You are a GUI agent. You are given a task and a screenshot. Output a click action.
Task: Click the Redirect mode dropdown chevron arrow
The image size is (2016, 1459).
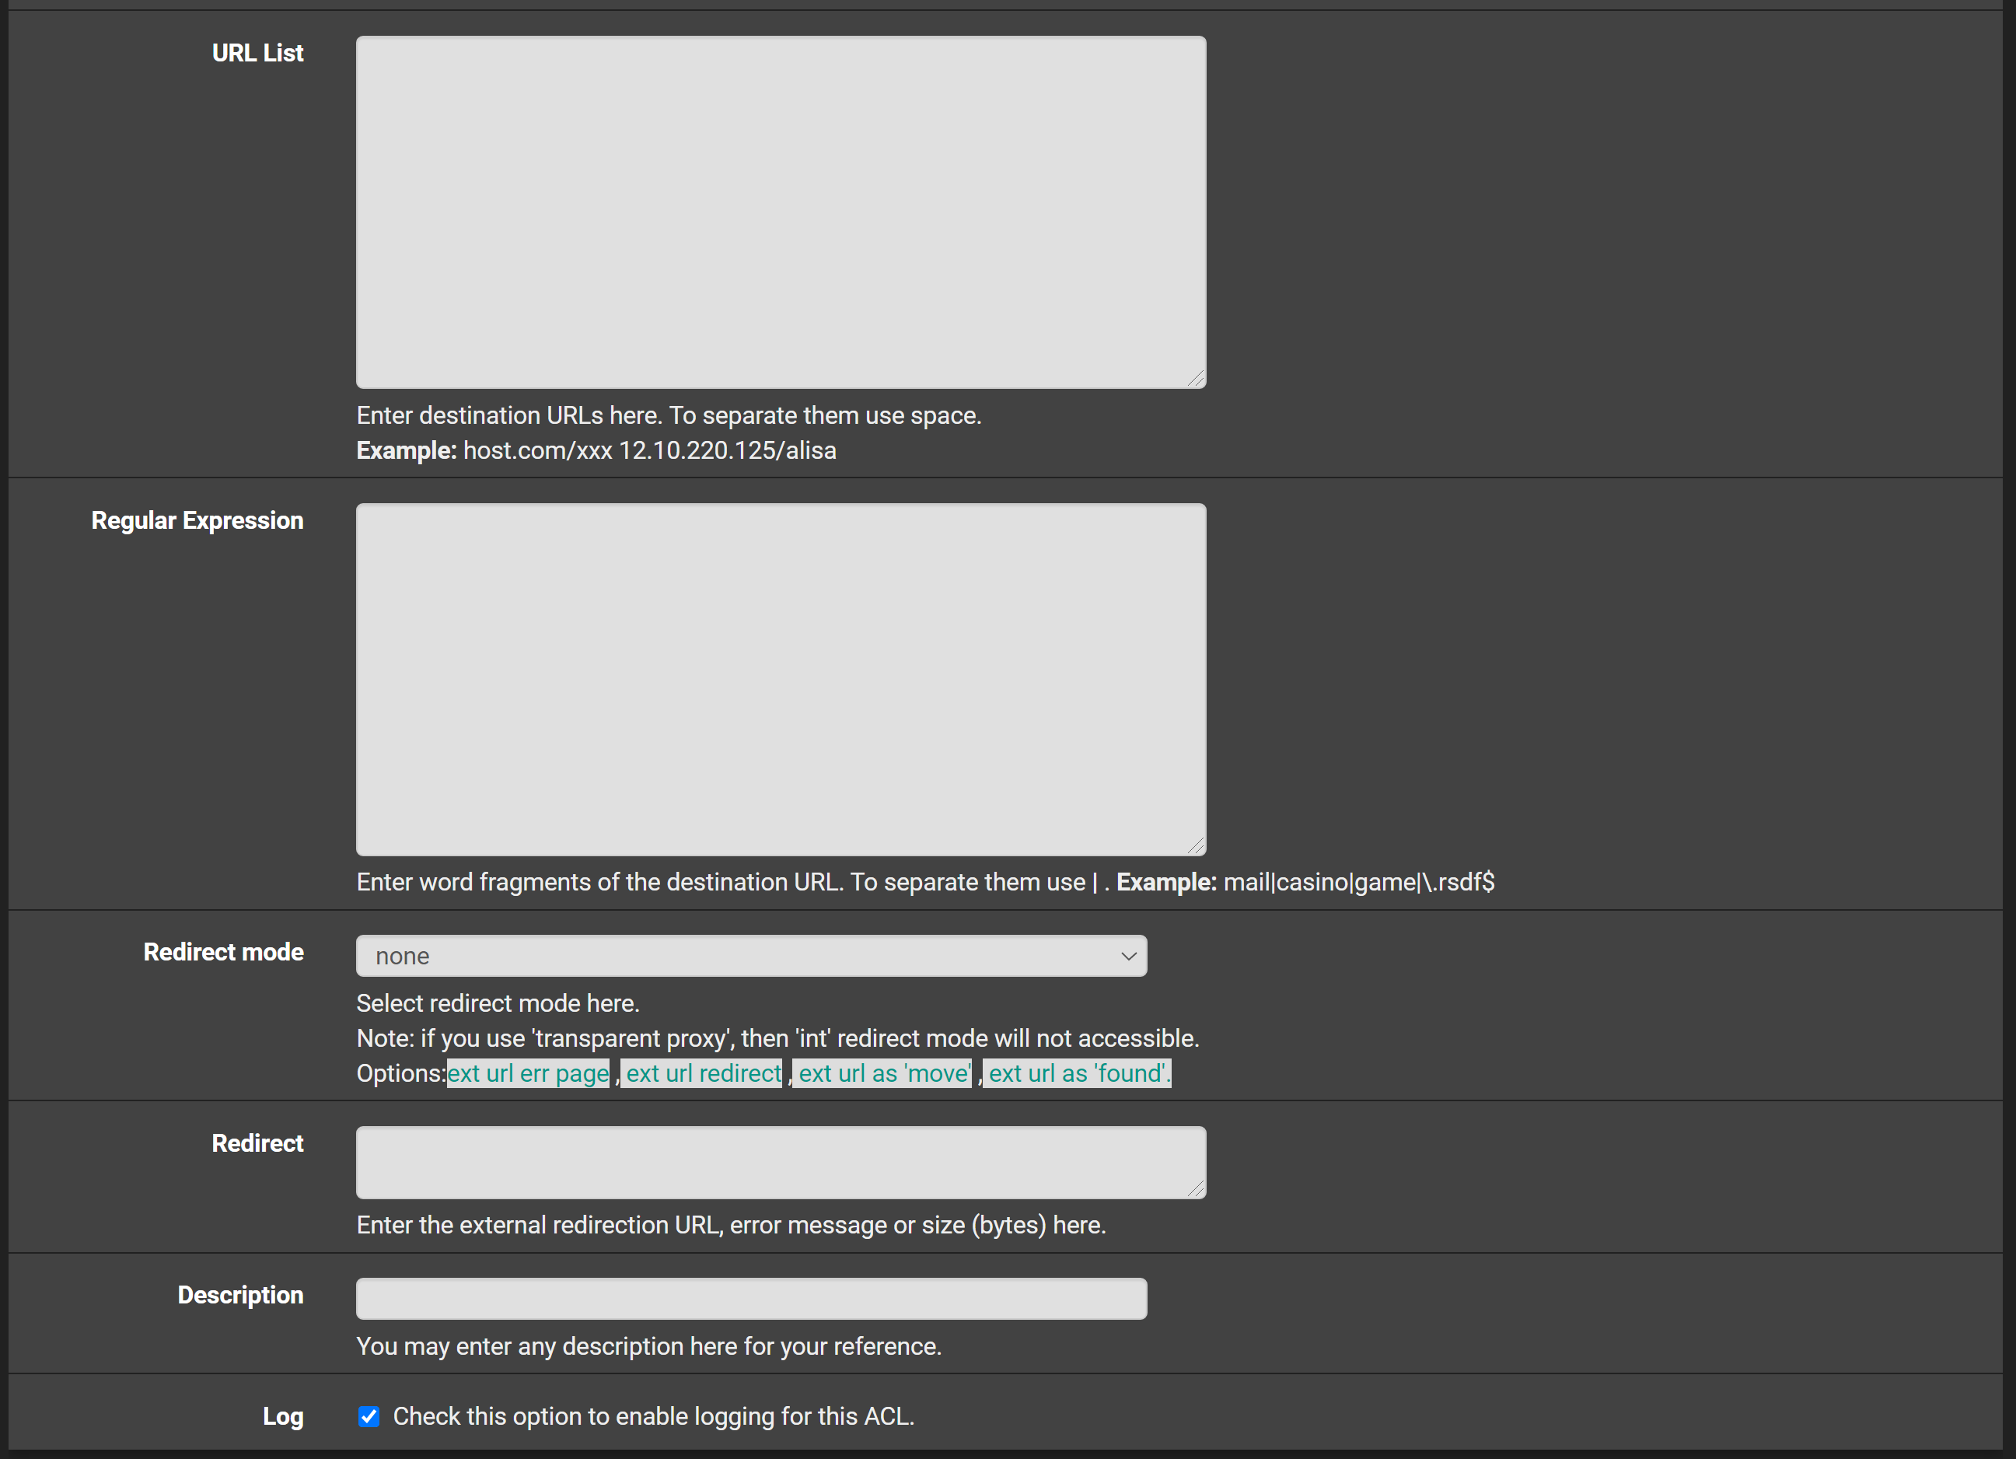(x=1128, y=956)
